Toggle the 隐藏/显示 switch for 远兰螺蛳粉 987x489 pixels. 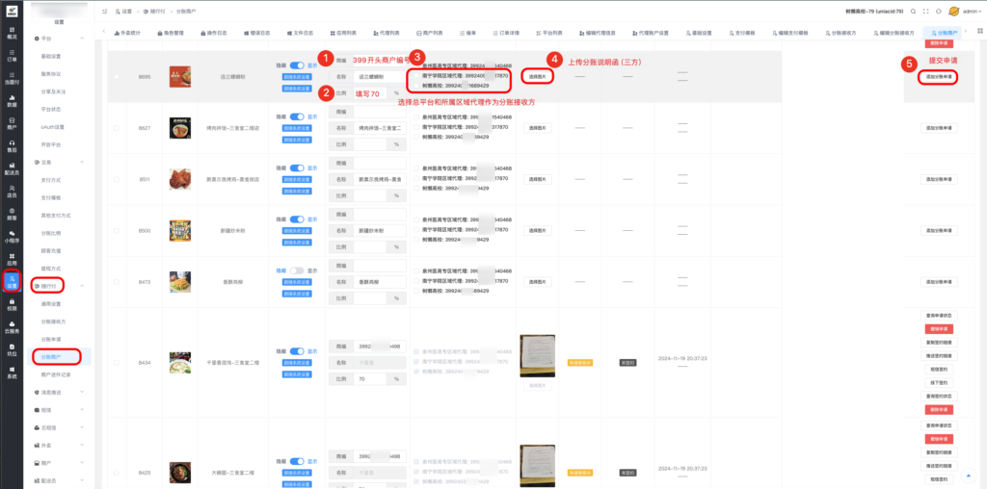[x=297, y=64]
